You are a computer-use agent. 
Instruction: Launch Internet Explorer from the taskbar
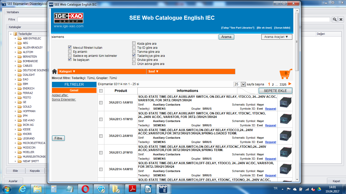[x=22, y=189]
